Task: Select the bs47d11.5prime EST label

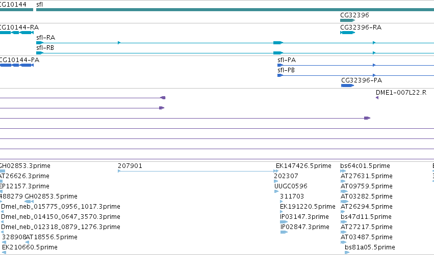Action: pyautogui.click(x=366, y=217)
